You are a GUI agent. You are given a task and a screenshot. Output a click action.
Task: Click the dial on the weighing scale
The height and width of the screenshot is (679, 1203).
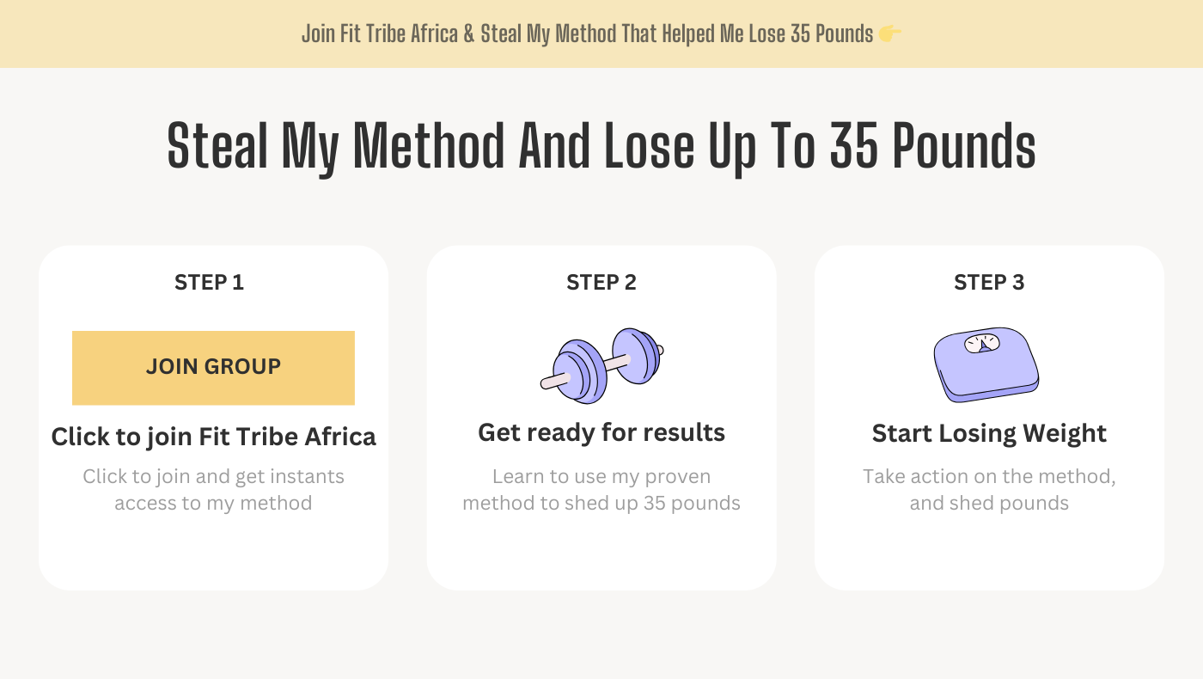[981, 343]
